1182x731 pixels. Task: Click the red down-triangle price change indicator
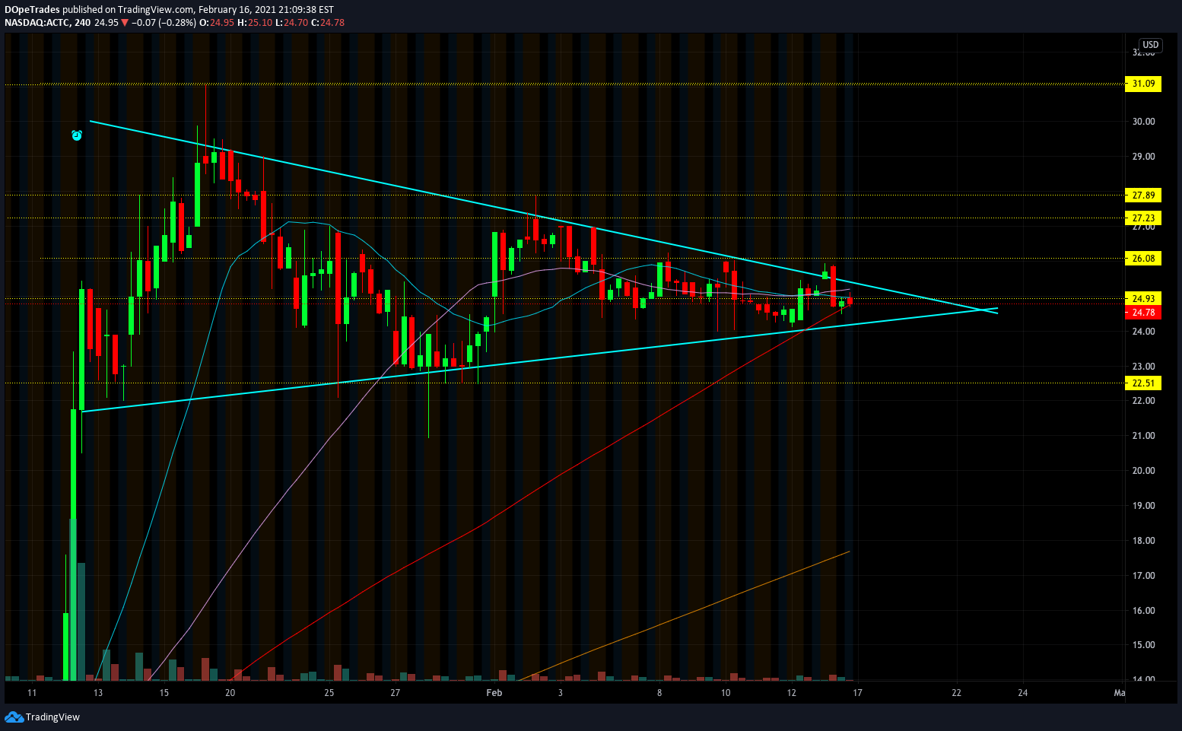click(x=125, y=23)
